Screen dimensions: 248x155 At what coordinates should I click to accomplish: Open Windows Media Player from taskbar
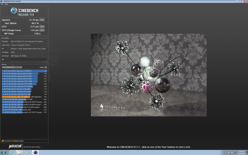[27, 152]
